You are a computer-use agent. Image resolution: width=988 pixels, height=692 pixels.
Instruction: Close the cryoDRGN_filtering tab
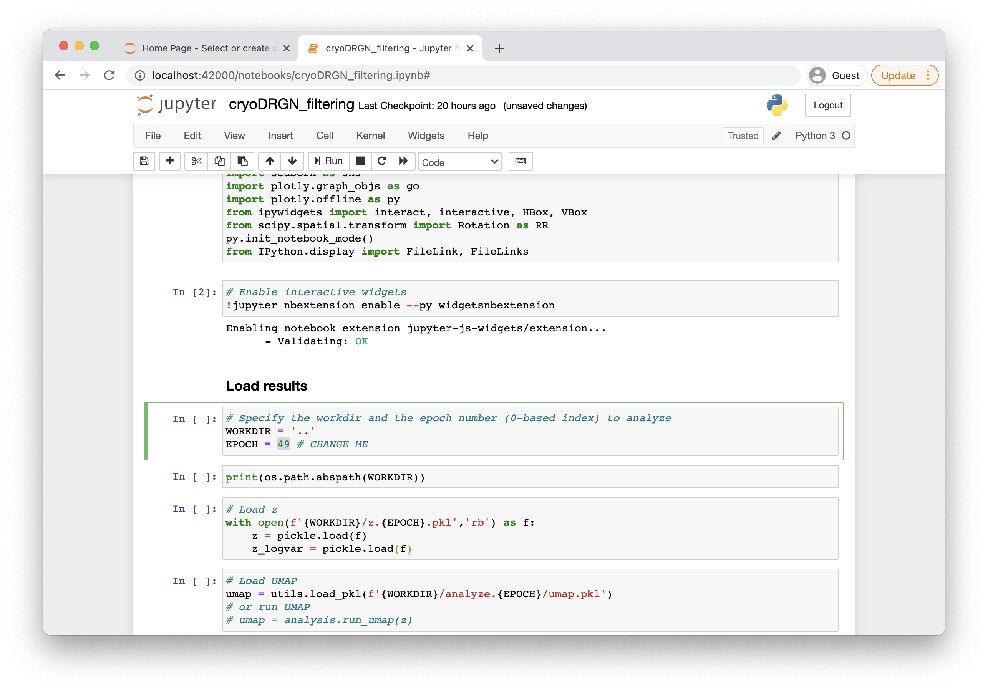[470, 49]
